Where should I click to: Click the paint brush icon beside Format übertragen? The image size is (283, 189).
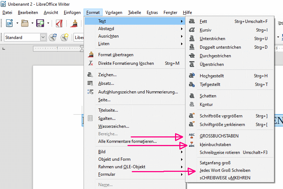pyautogui.click(x=91, y=55)
